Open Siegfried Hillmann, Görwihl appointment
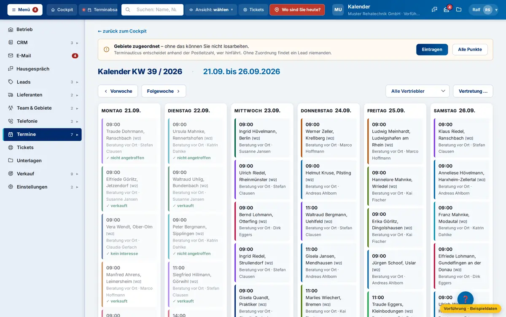The width and height of the screenshot is (506, 317). pos(195,284)
